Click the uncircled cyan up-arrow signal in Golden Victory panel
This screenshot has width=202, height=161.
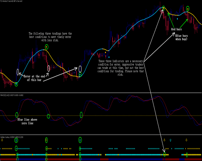point(170,140)
